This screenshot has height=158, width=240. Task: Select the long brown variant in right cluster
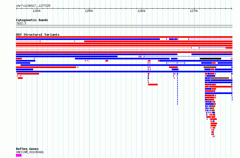tap(220, 78)
